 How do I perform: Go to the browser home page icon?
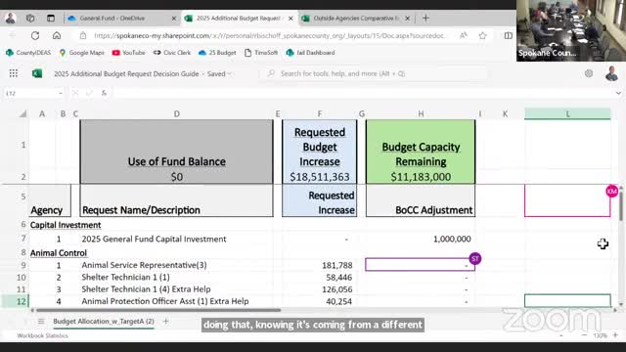57,35
